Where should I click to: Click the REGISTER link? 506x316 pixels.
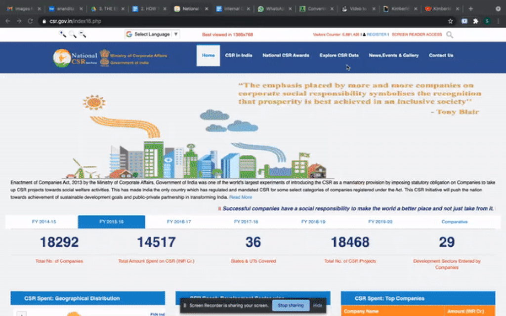pyautogui.click(x=377, y=35)
